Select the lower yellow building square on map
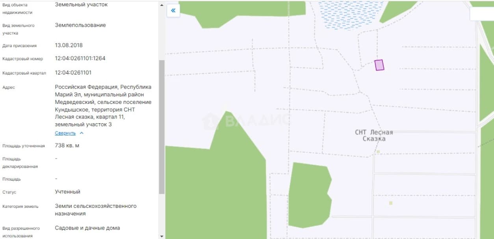Image resolution: width=494 pixels, height=239 pixels. pos(391,203)
